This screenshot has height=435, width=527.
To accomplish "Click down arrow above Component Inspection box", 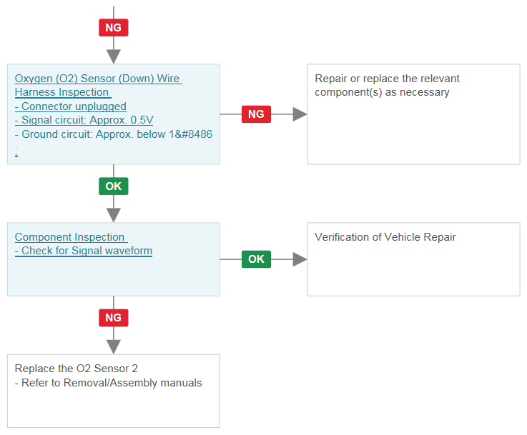I will [114, 215].
